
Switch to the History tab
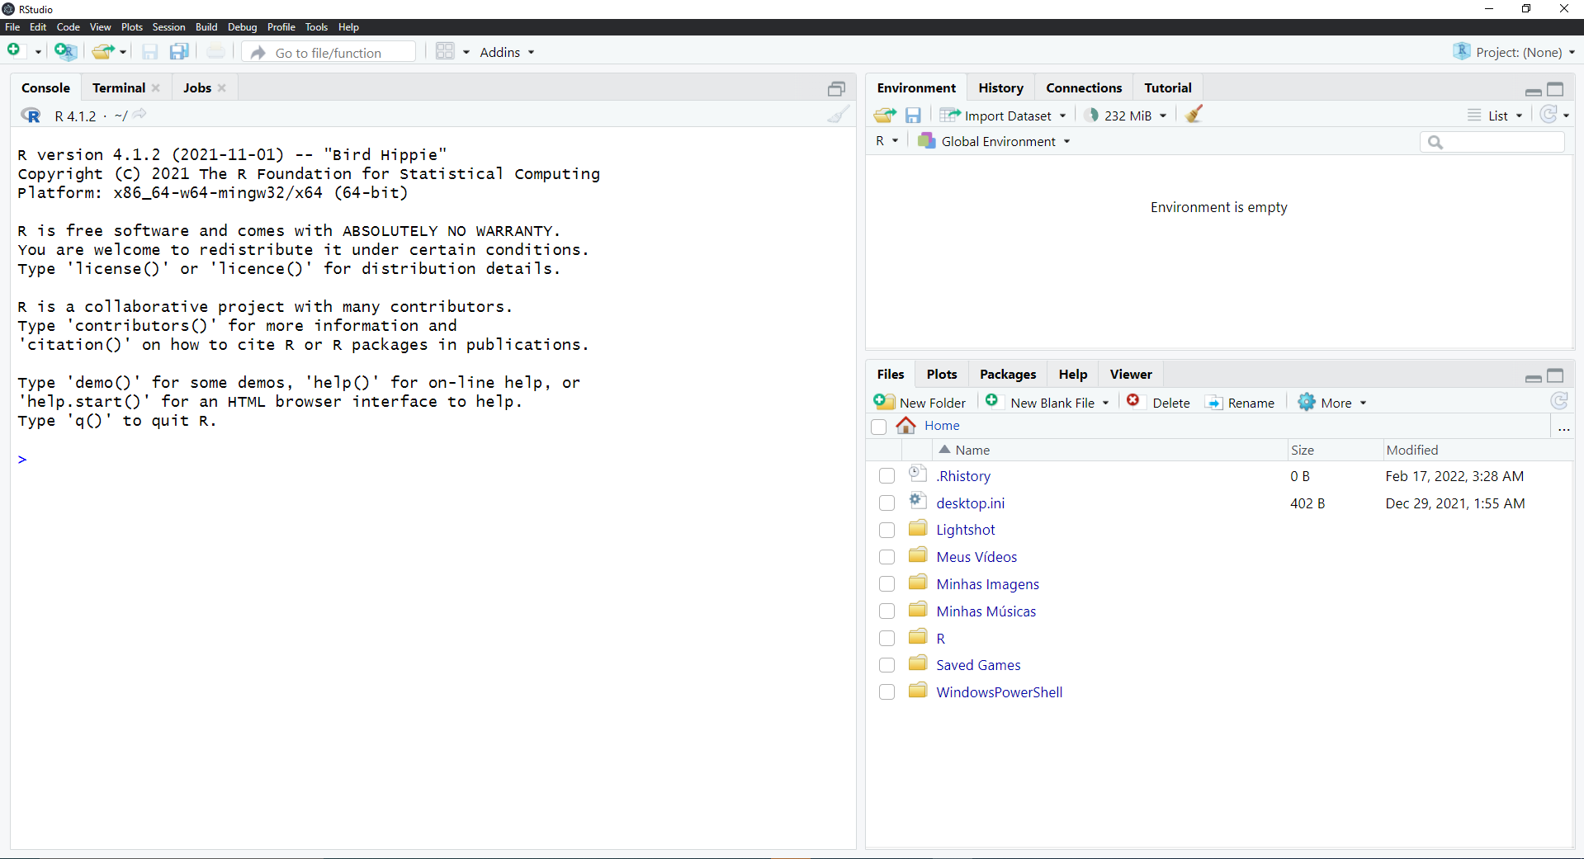pyautogui.click(x=1000, y=87)
